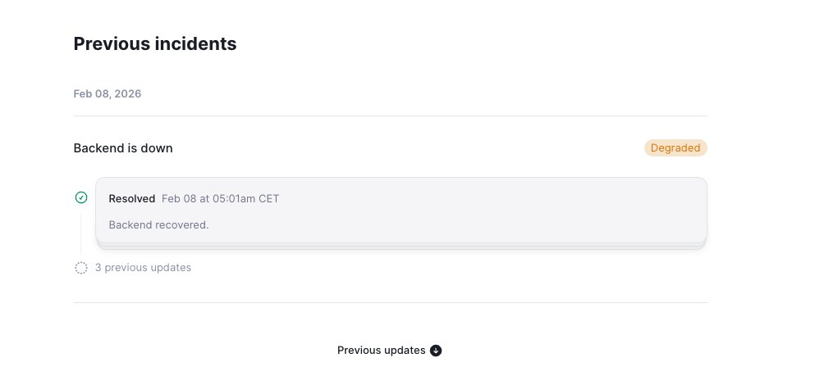Open the Backend is down incident
The width and height of the screenshot is (829, 376).
123,148
